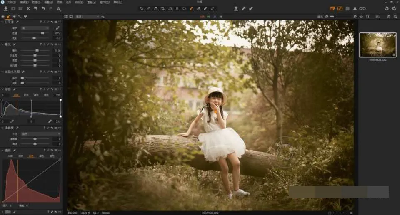
Task: Select the orange white balance picker tool
Action: point(191,9)
